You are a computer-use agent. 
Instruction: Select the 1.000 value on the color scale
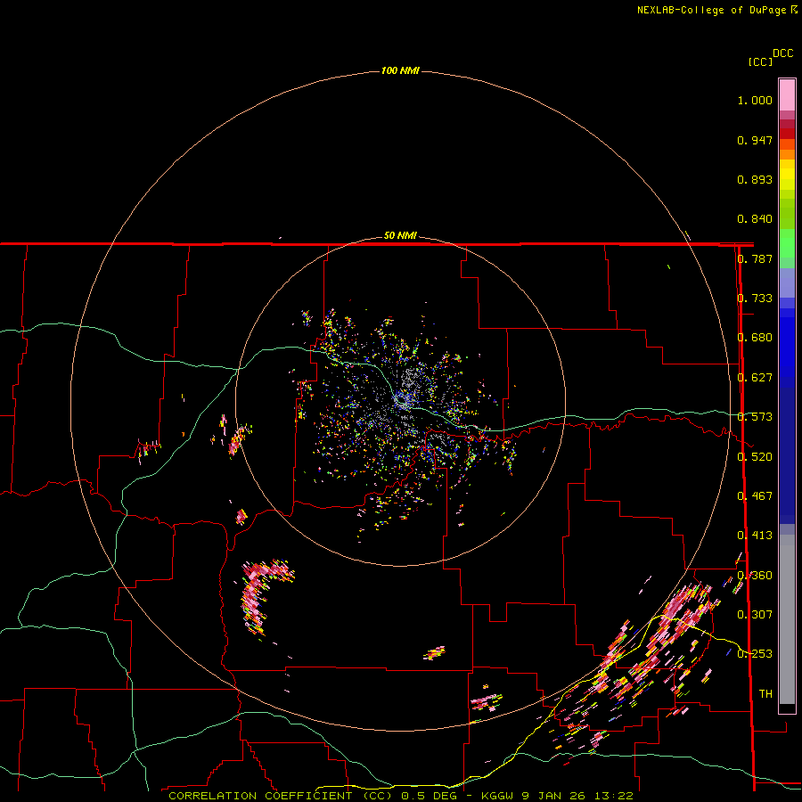tap(755, 100)
